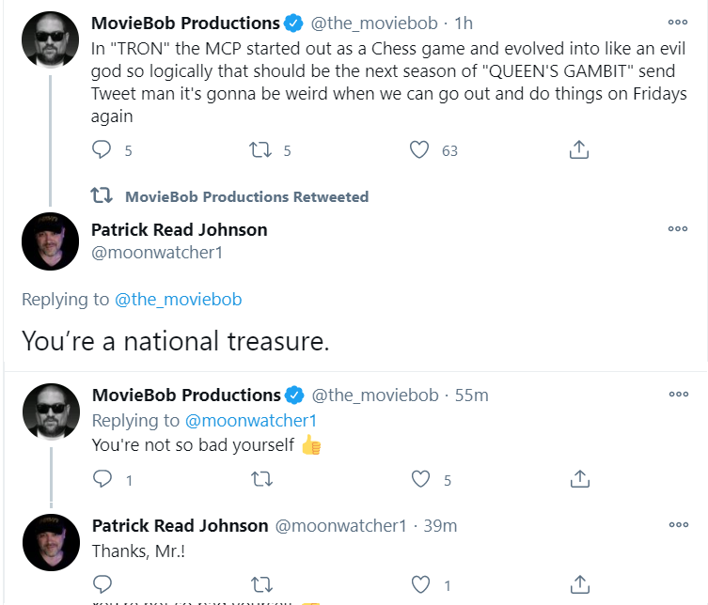Like the TRON tweet with 63 likes
This screenshot has height=605, width=708.
(x=419, y=149)
